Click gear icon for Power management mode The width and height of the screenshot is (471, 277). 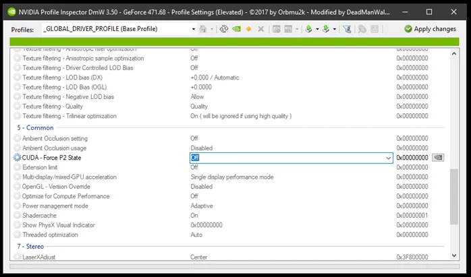pos(17,206)
